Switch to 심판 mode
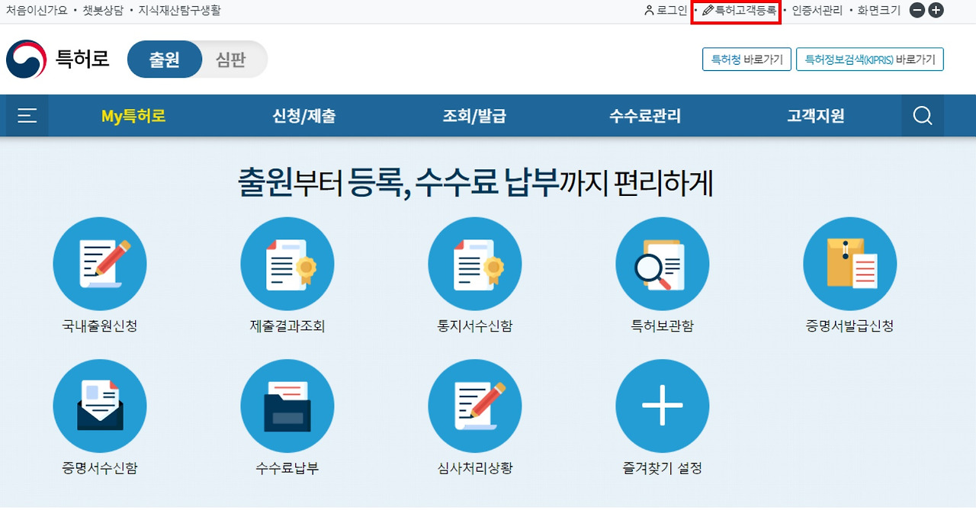The height and width of the screenshot is (510, 976). [231, 59]
